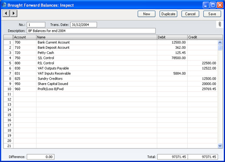Select the VAT Outputs Payable name cell

[x=96, y=68]
